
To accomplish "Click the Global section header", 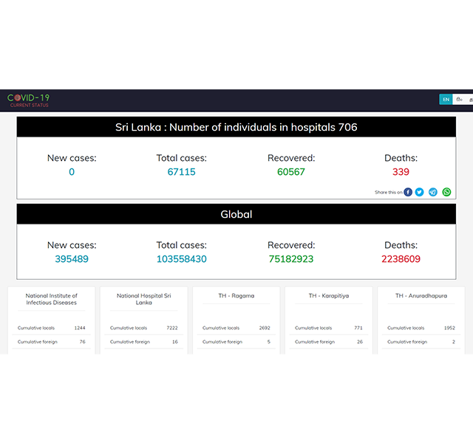I will pos(236,214).
